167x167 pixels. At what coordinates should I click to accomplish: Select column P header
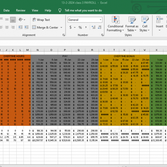[65, 50]
